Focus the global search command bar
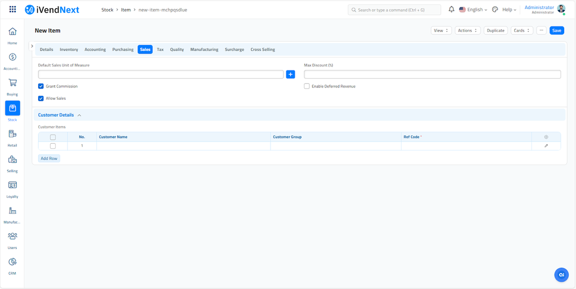The height and width of the screenshot is (289, 576). pyautogui.click(x=394, y=10)
